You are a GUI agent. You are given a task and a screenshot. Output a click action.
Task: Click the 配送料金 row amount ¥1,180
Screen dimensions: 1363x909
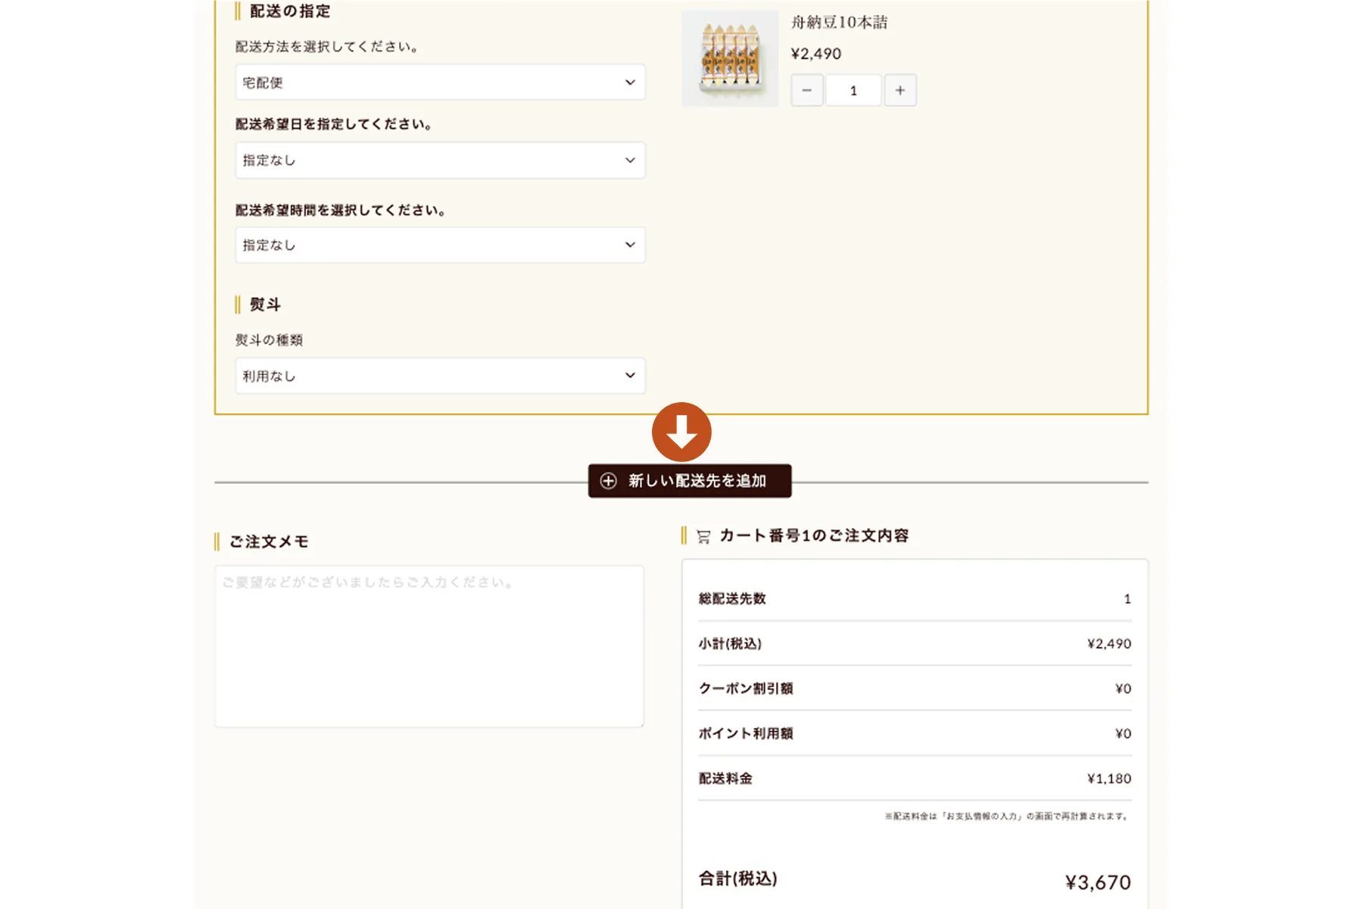(1109, 779)
